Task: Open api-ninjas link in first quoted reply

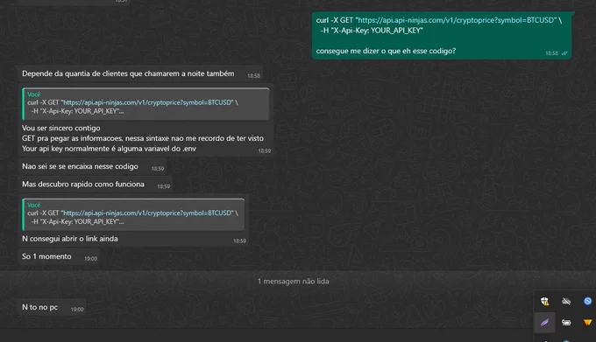Action: (x=148, y=102)
